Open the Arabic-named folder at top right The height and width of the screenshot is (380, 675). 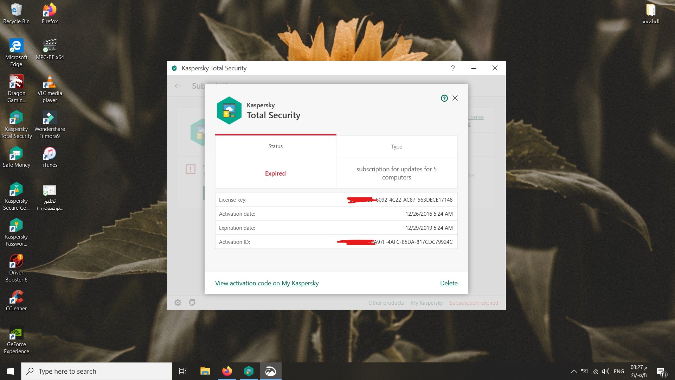point(651,14)
